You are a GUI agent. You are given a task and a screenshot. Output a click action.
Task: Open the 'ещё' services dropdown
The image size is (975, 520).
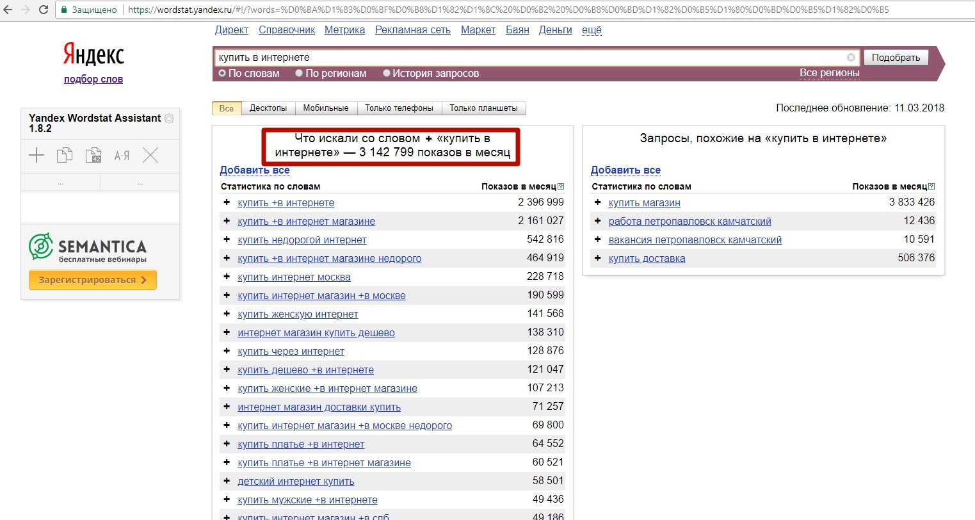(592, 30)
